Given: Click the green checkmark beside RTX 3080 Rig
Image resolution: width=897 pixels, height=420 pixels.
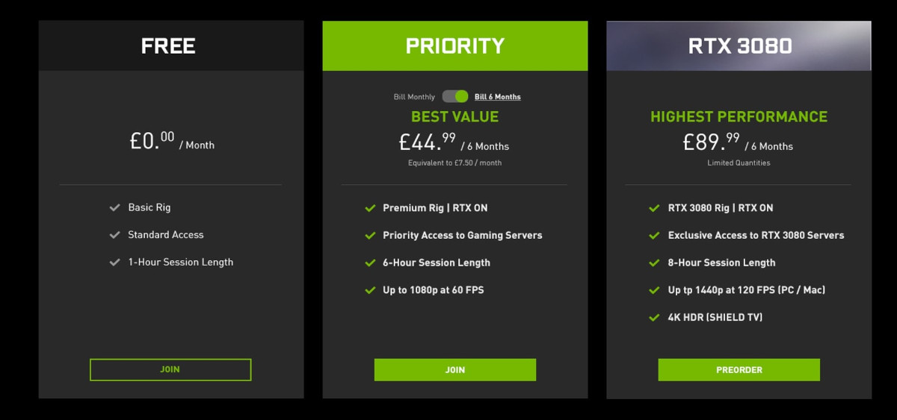Looking at the screenshot, I should (654, 208).
